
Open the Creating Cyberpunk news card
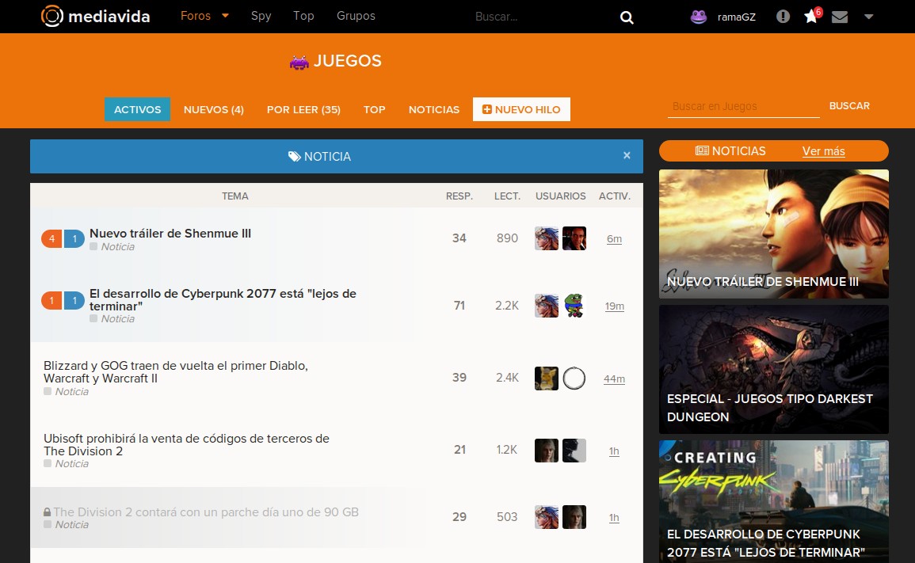[x=774, y=502]
